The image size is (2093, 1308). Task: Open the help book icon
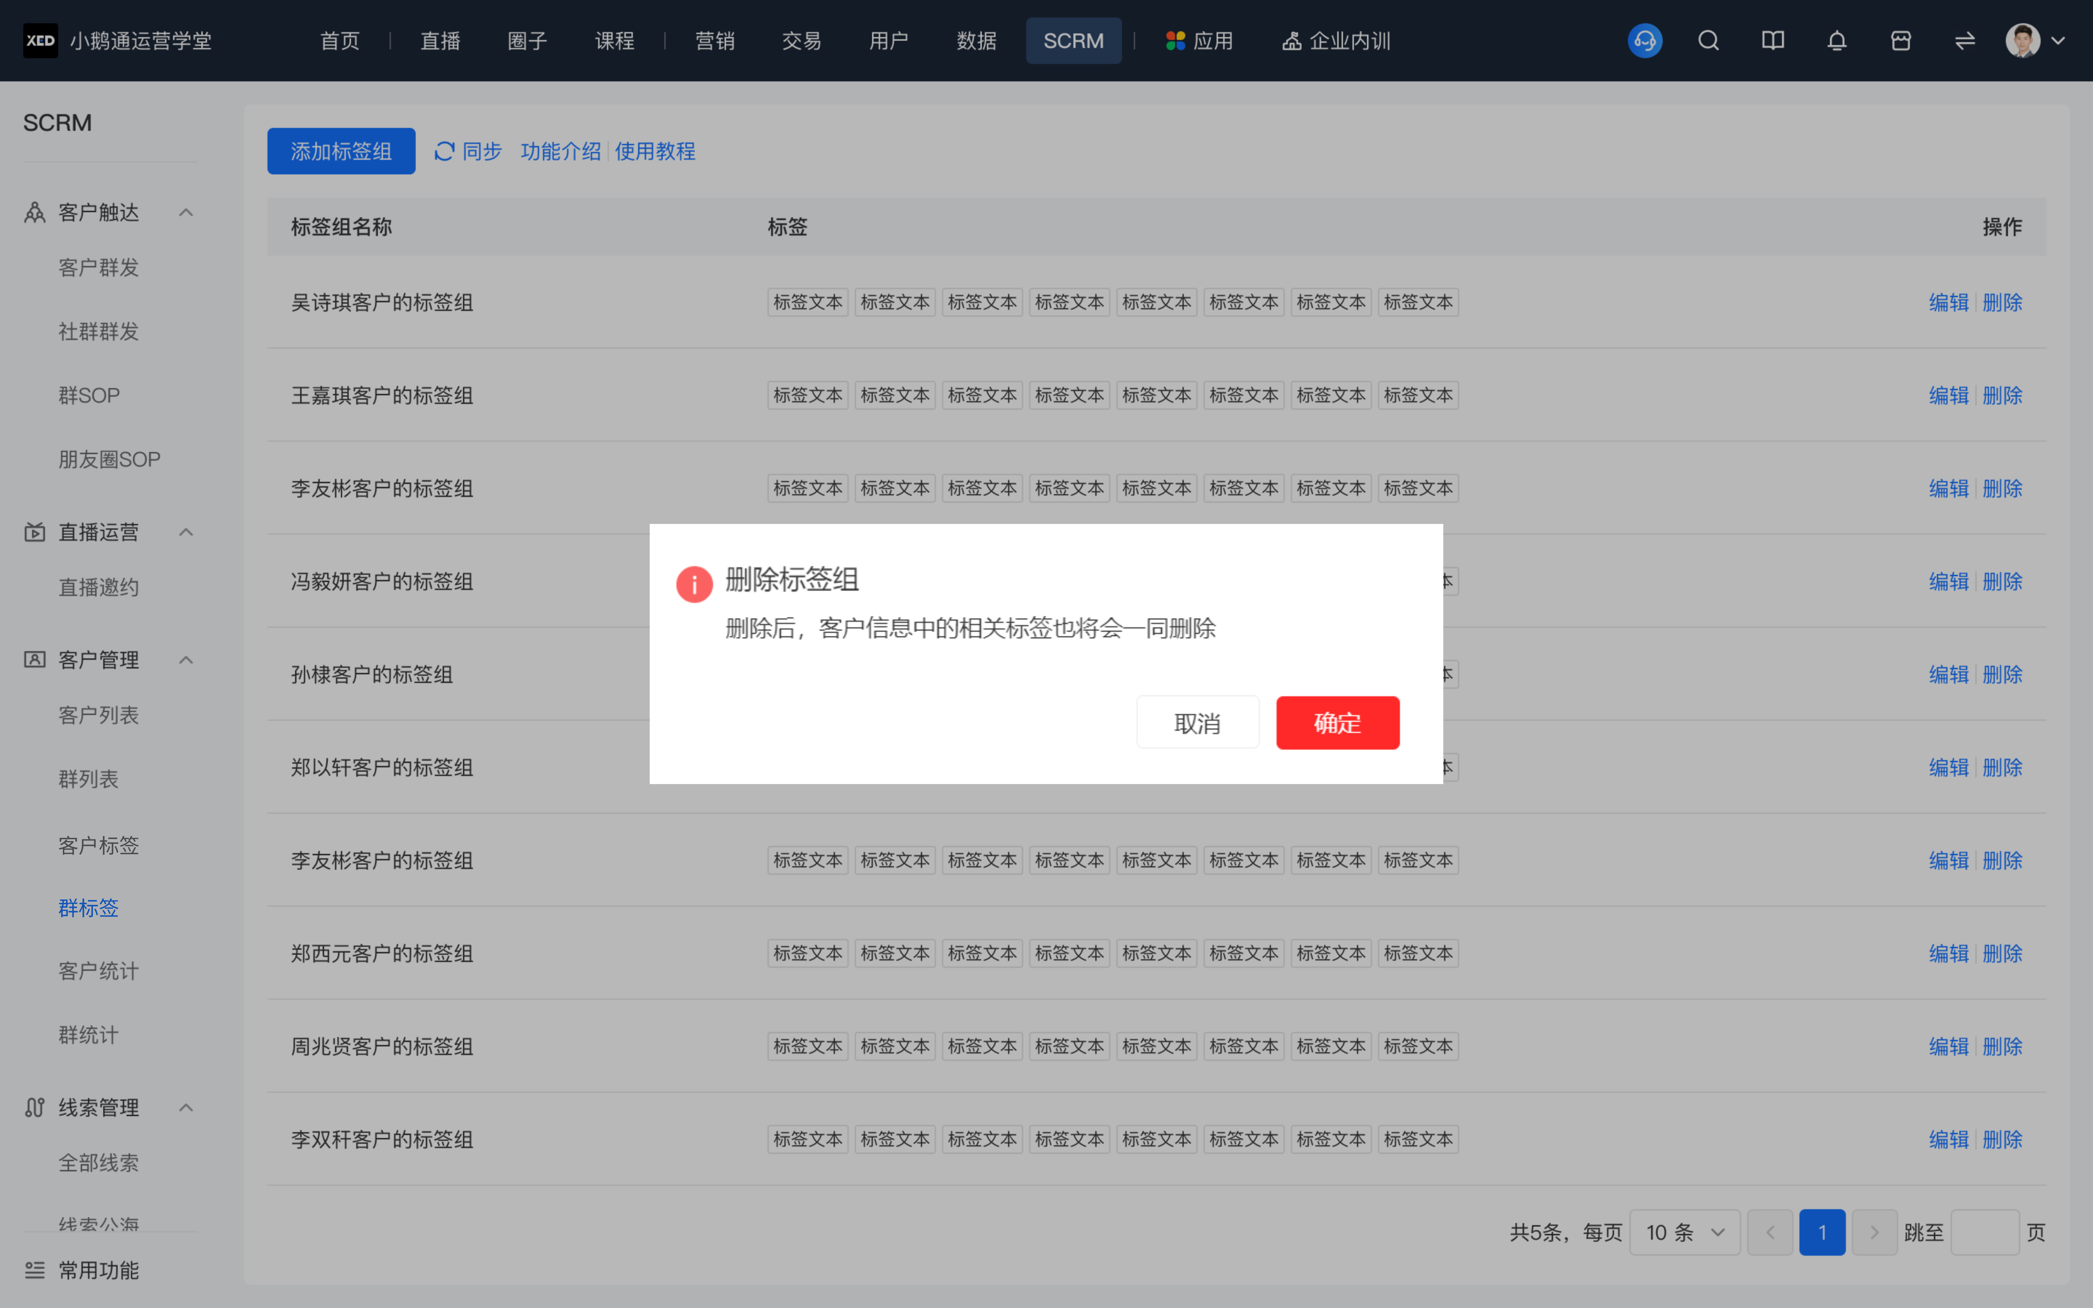tap(1772, 41)
